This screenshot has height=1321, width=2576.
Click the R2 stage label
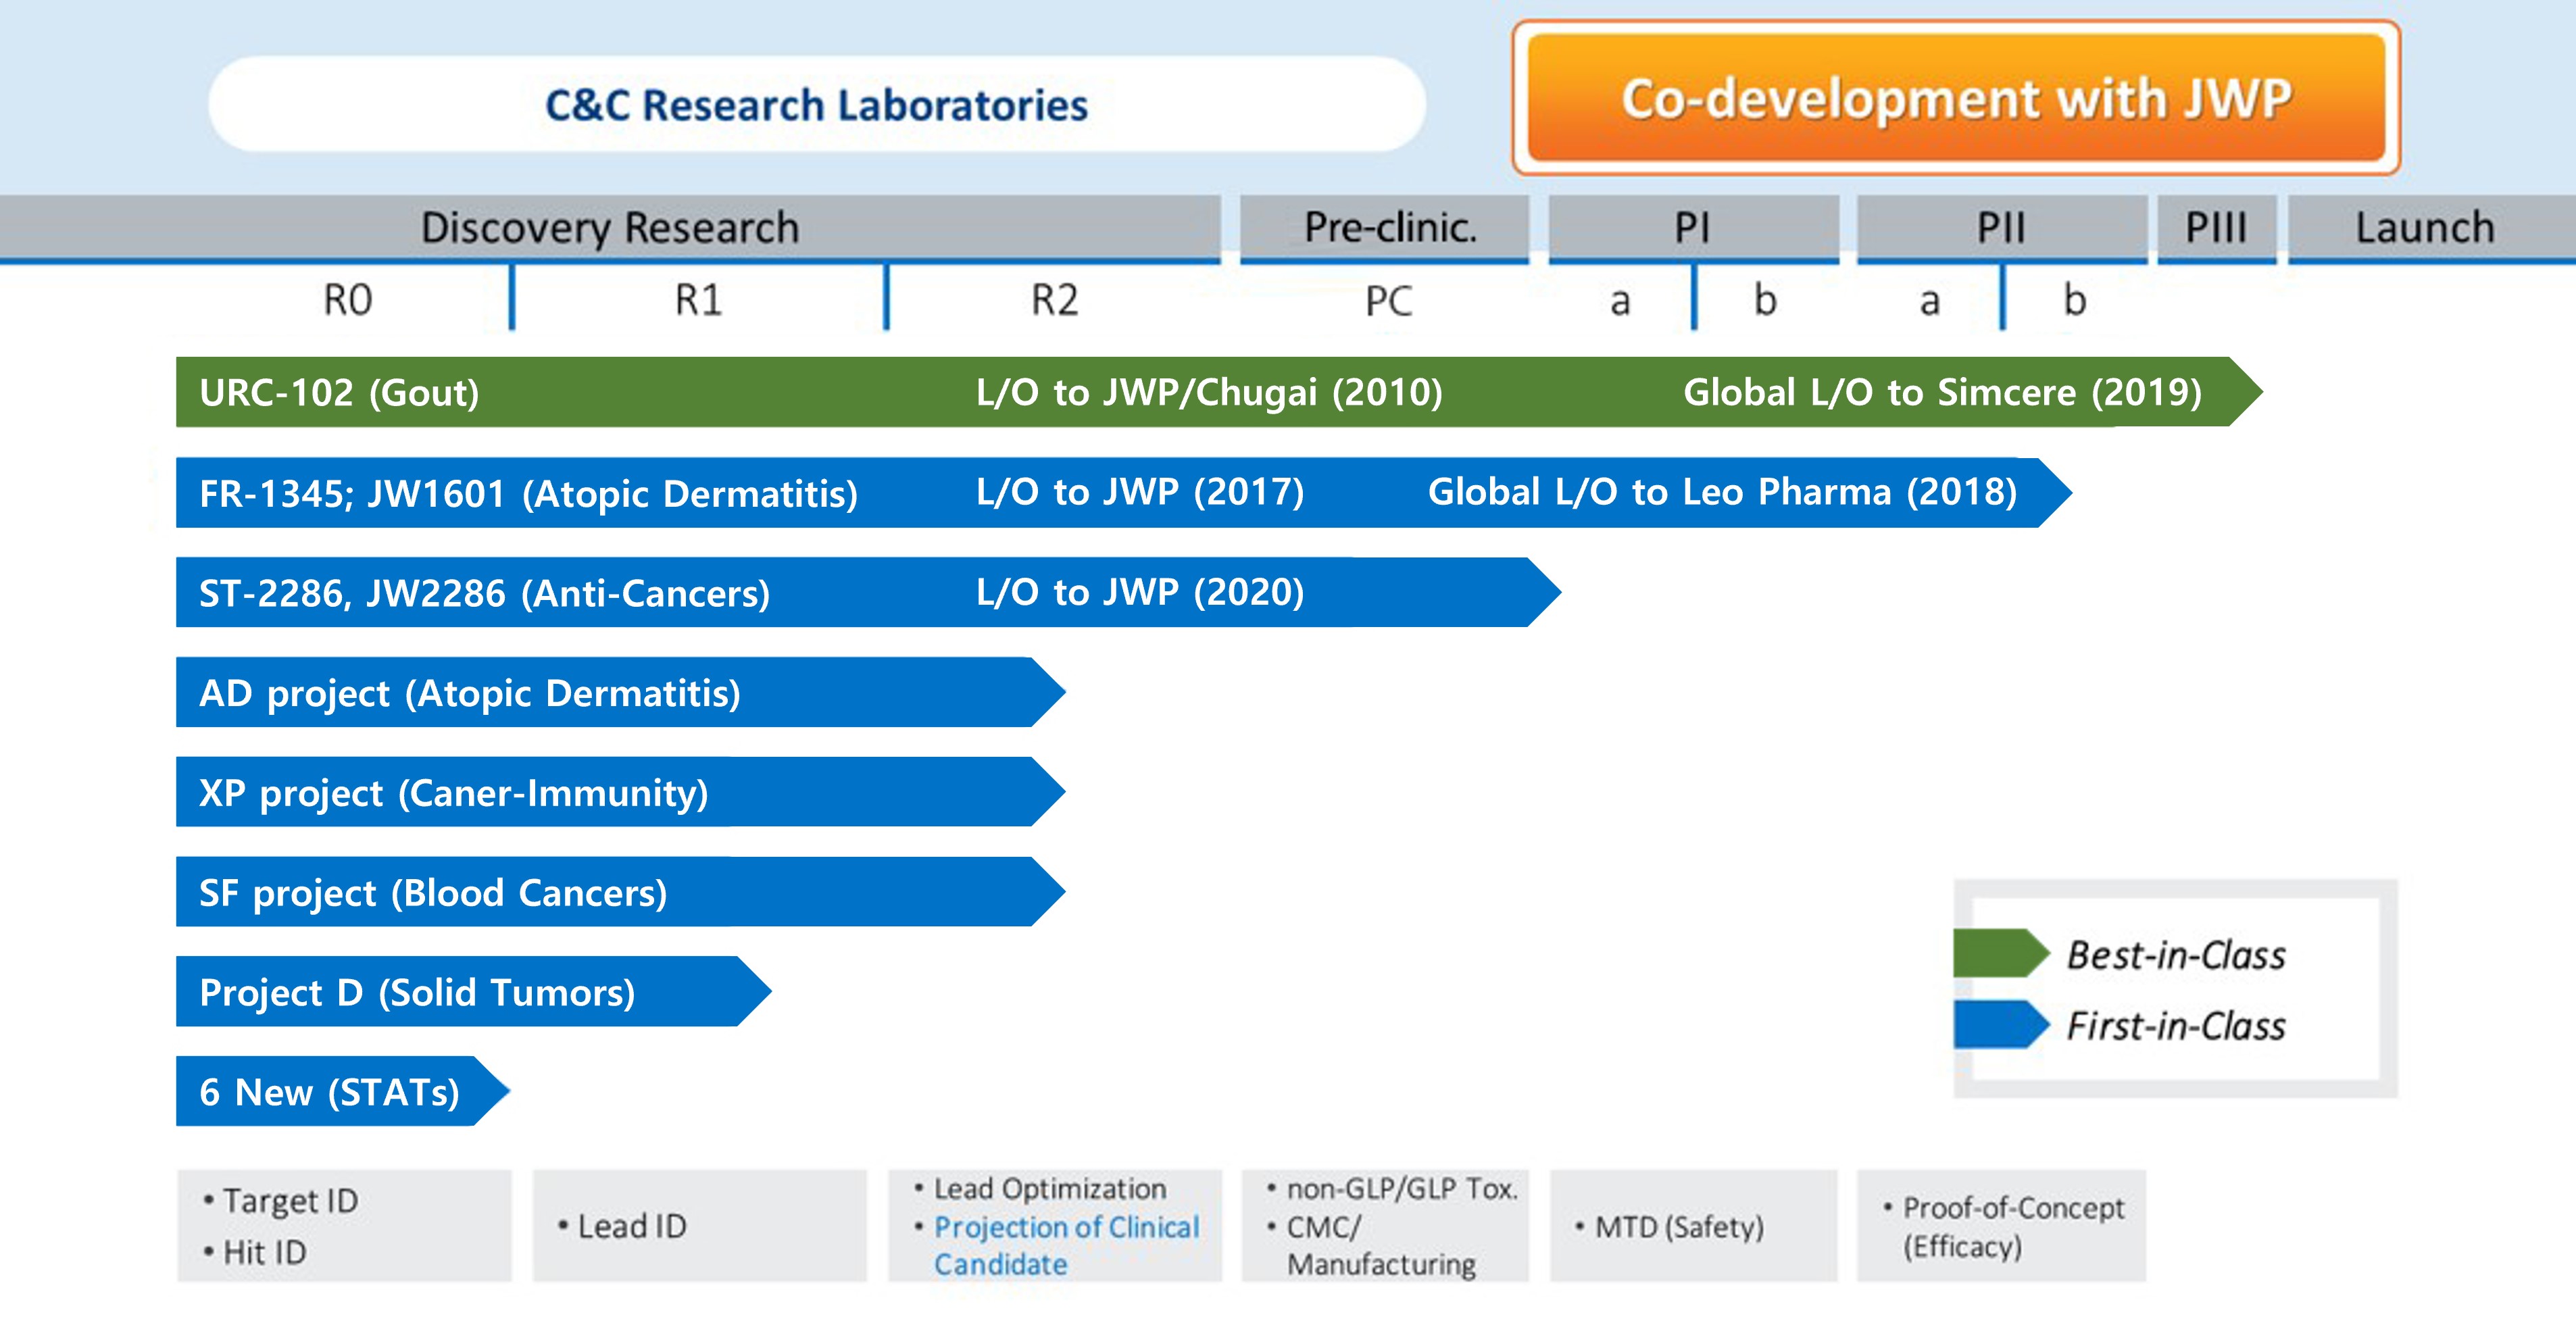coord(1054,300)
